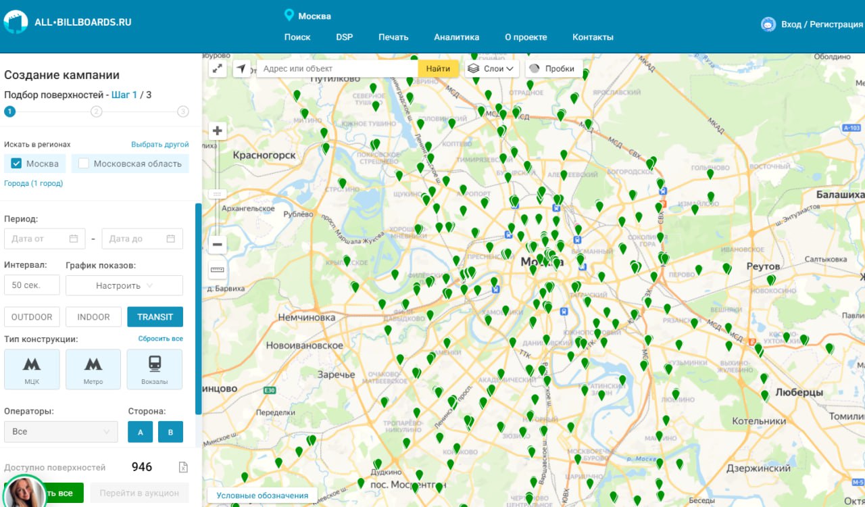This screenshot has width=865, height=507.
Task: Select the Метро construction type
Action: pos(93,369)
